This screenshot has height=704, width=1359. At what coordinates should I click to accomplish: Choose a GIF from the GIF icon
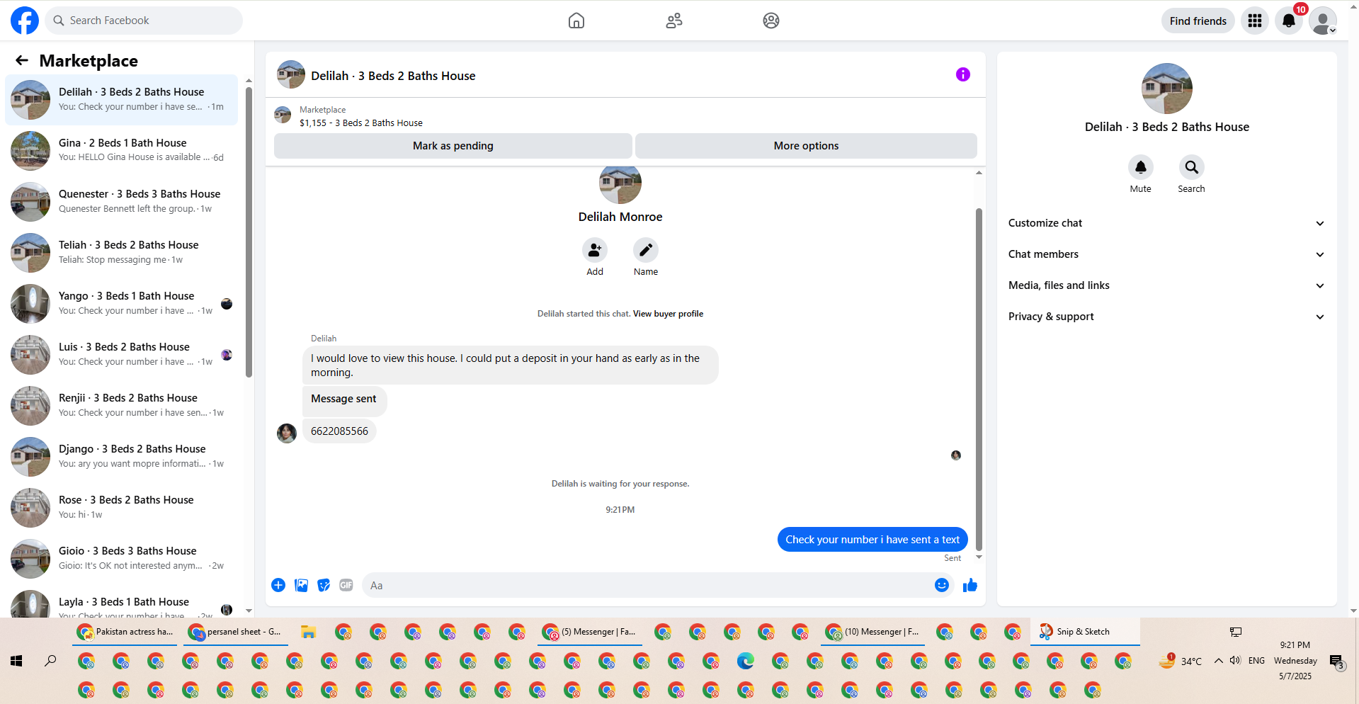[x=346, y=585]
